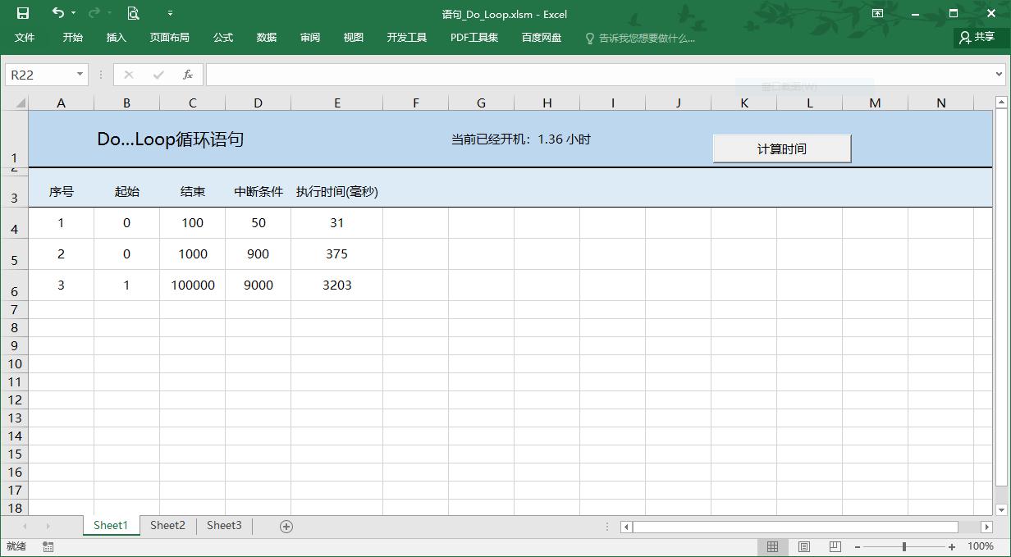Zoom in using the plus on zoom slider
This screenshot has width=1011, height=557.
click(x=951, y=546)
